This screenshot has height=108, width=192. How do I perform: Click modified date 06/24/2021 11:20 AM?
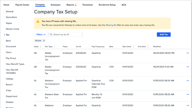163,67
